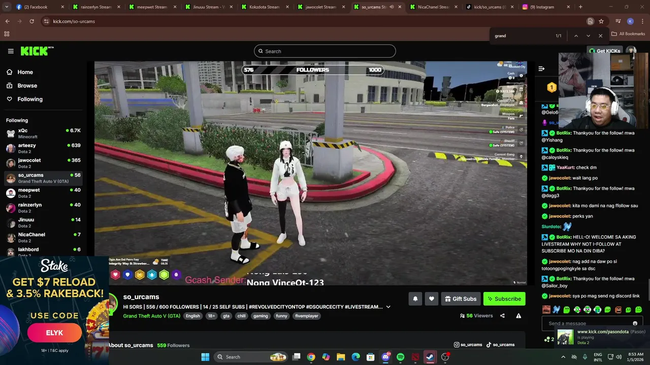Viewport: 650px width, 365px height.
Task: Open rainzerlyn channel in Following list
Action: 43,207
